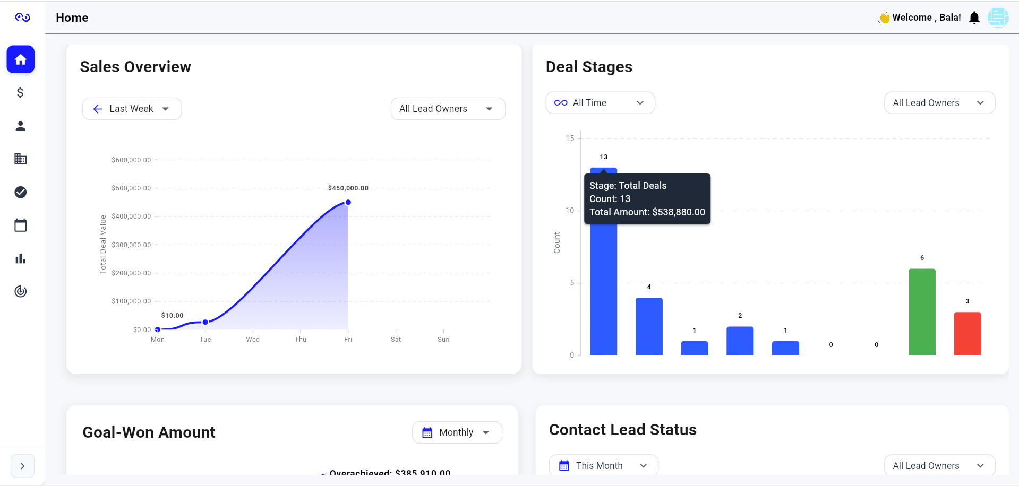Open the Deals dollar sign icon

(x=21, y=93)
